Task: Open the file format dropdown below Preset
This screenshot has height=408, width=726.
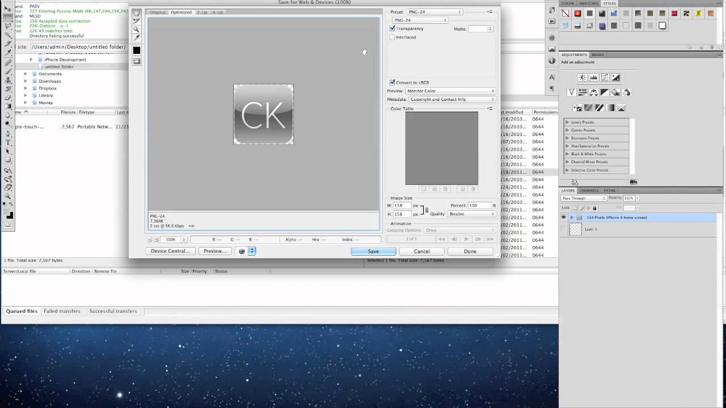Action: point(420,20)
